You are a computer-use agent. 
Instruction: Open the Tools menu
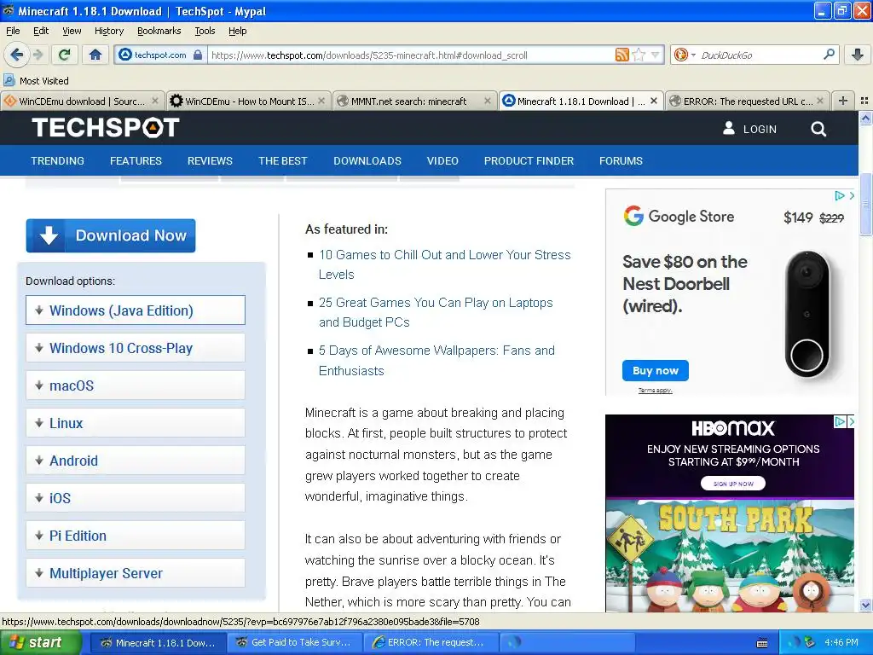tap(205, 31)
